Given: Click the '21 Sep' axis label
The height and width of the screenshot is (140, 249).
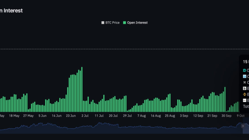Looking at the screenshot, I should click(x=212, y=116).
